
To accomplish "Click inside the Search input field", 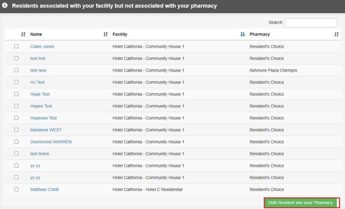I will (311, 22).
